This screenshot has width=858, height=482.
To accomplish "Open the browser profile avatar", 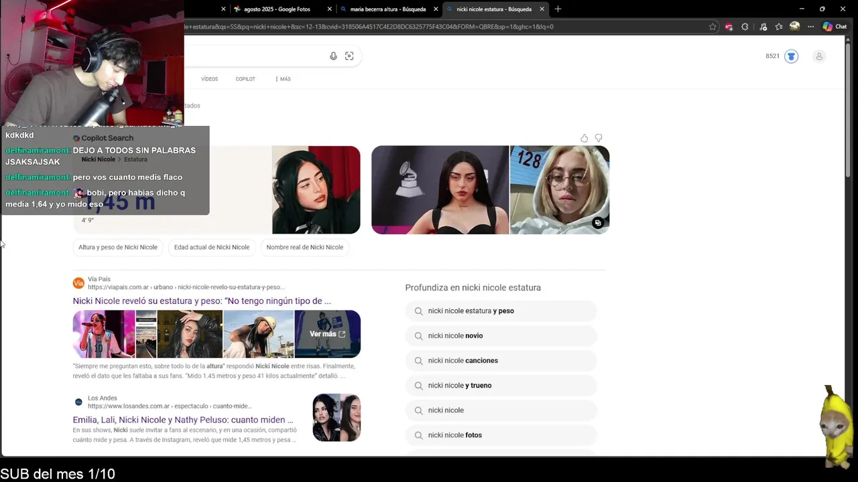I will [x=794, y=27].
